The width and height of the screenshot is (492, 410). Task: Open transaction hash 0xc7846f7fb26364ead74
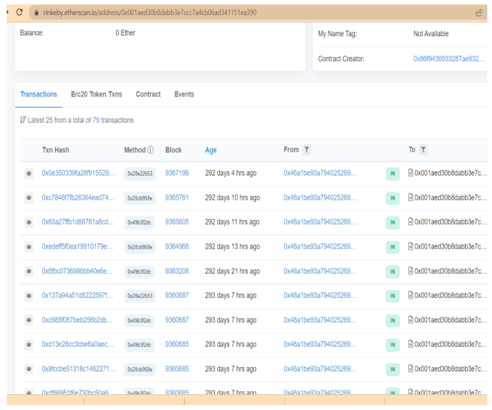coord(78,197)
